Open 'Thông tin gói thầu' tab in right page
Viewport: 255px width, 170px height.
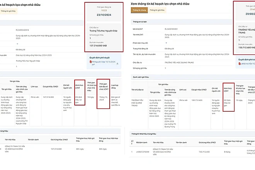tap(157, 10)
